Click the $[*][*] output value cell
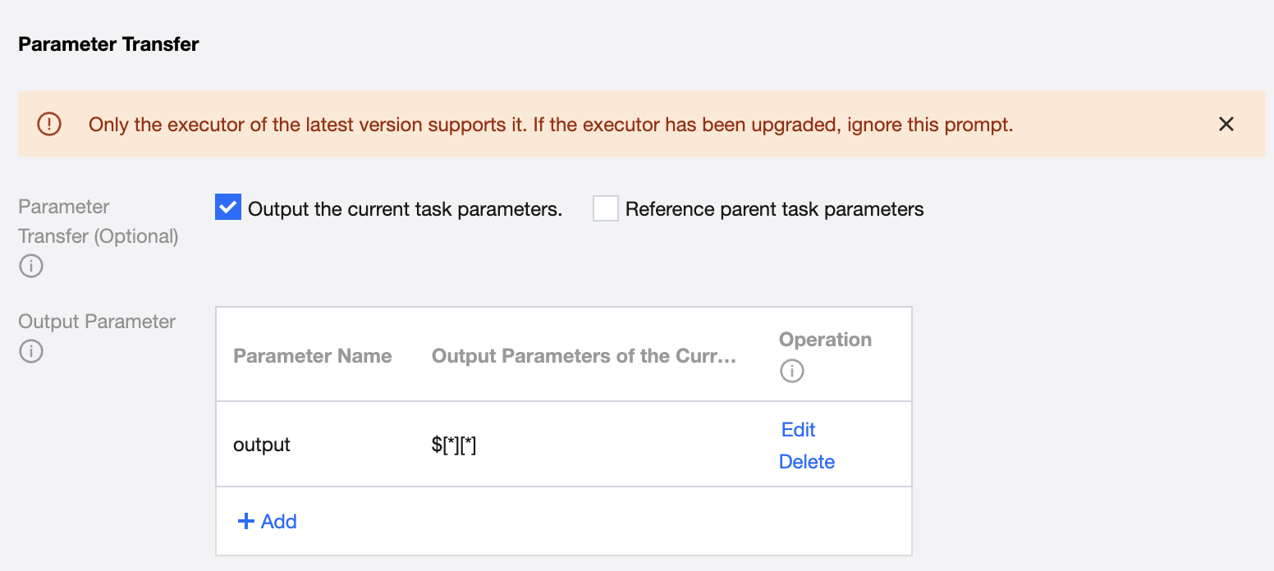The image size is (1274, 571). point(454,445)
